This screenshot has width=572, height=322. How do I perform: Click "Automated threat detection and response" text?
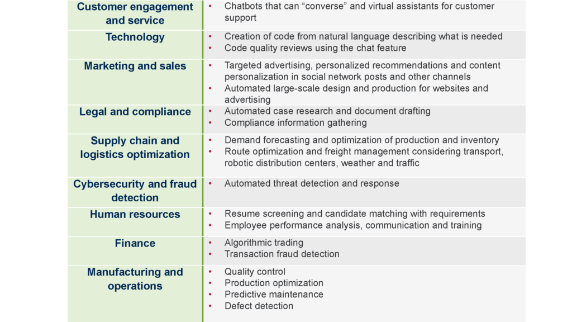[312, 183]
